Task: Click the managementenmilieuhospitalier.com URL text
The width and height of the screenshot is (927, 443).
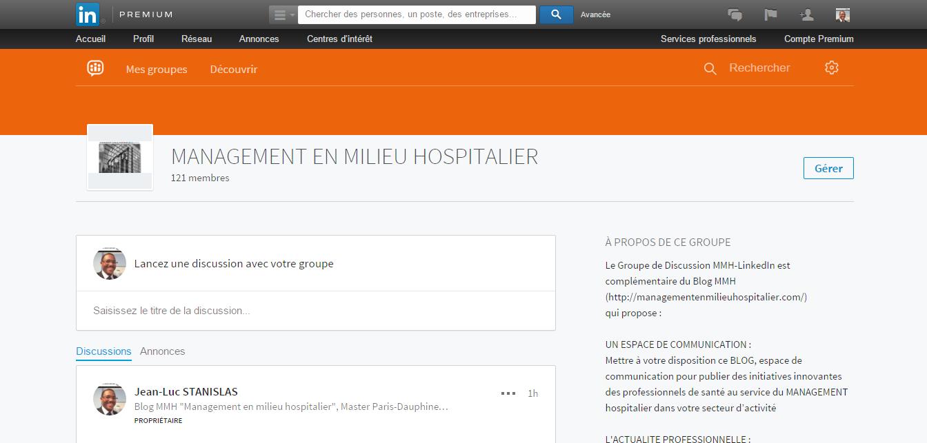Action: 706,297
